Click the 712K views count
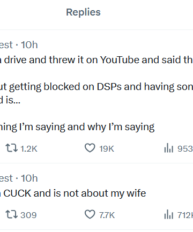 tap(185, 215)
